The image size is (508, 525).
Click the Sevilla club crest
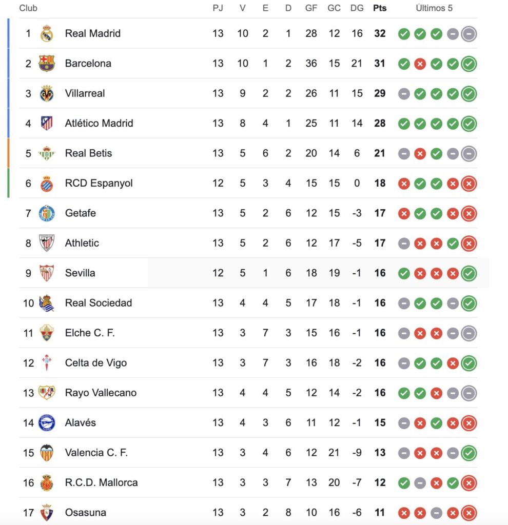47,273
